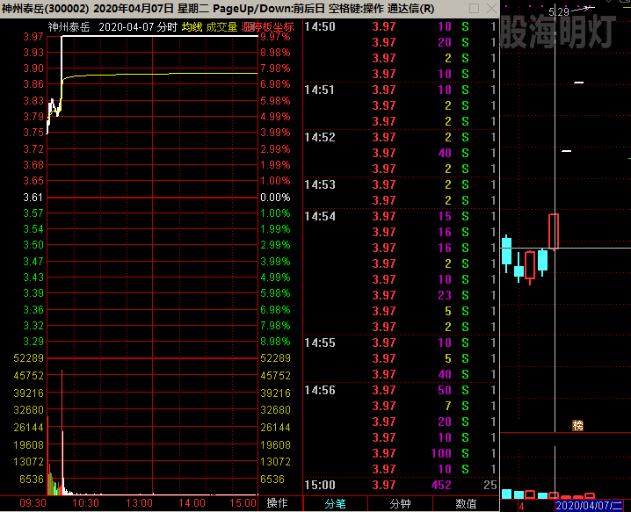
Task: Click the 14:53 time row
Action: click(x=401, y=184)
